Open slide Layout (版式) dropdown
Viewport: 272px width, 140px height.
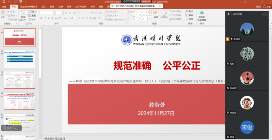coord(33,12)
